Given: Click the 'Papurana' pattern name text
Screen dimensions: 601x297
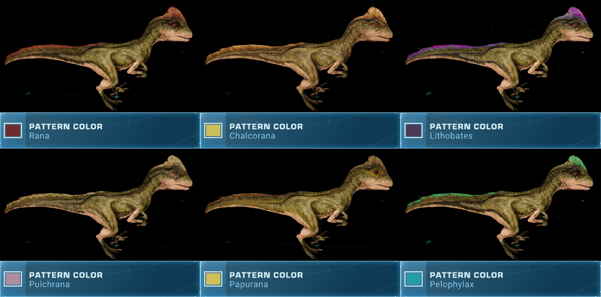Looking at the screenshot, I should point(249,285).
